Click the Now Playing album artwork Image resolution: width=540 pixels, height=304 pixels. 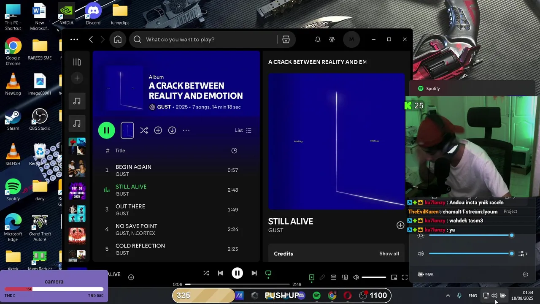coord(336,141)
